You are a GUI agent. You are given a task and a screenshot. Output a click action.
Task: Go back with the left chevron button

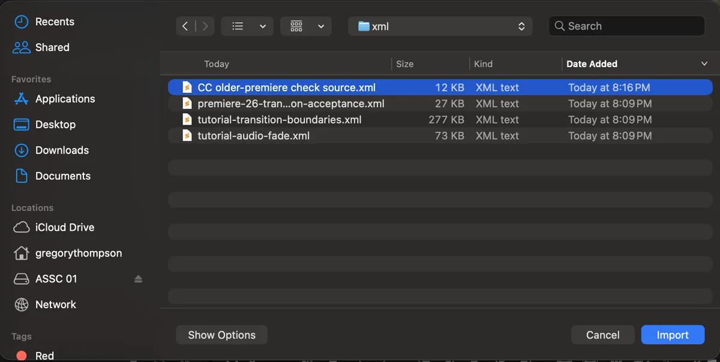pyautogui.click(x=185, y=26)
